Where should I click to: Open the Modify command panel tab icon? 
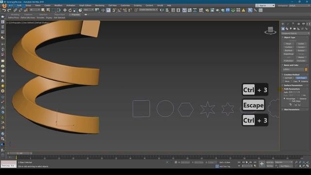coord(288,24)
